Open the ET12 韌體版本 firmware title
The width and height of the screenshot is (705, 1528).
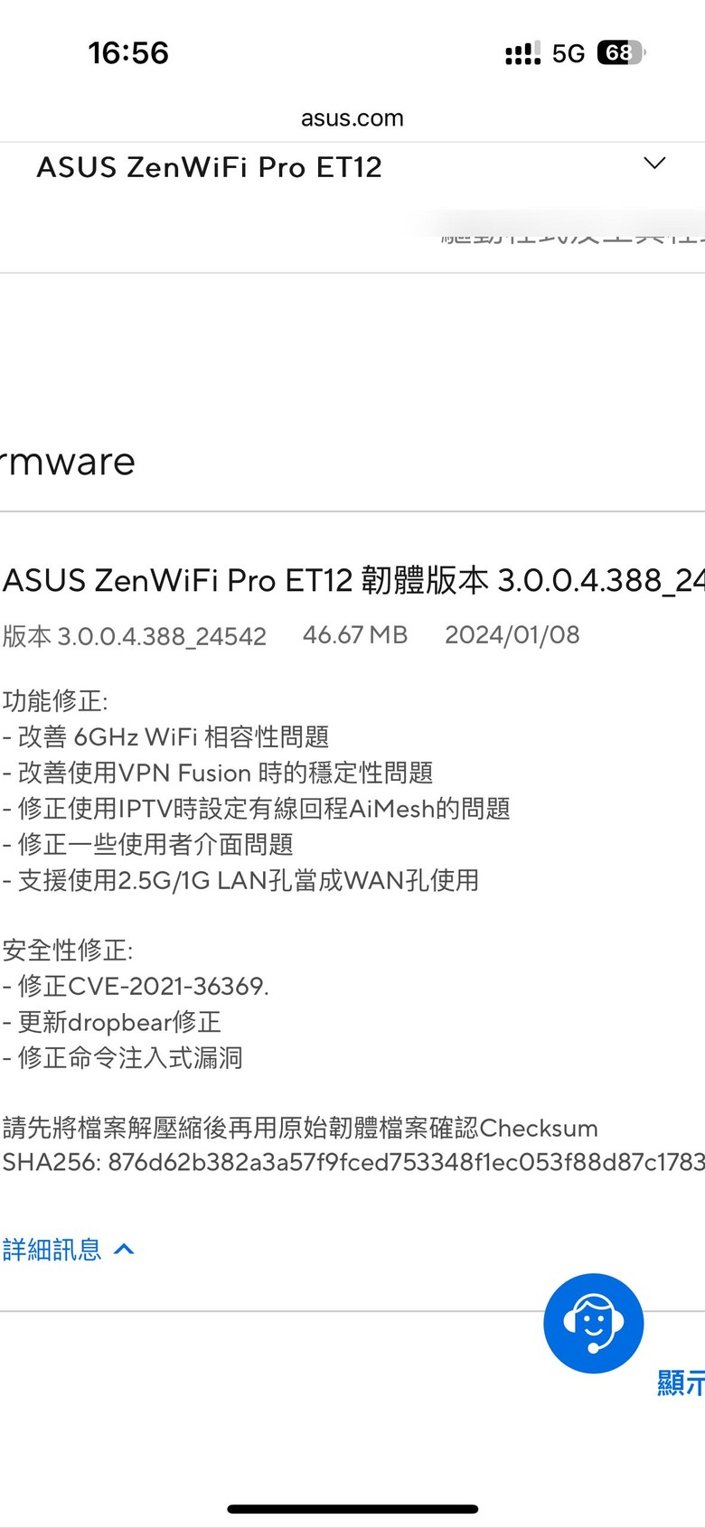coord(352,580)
